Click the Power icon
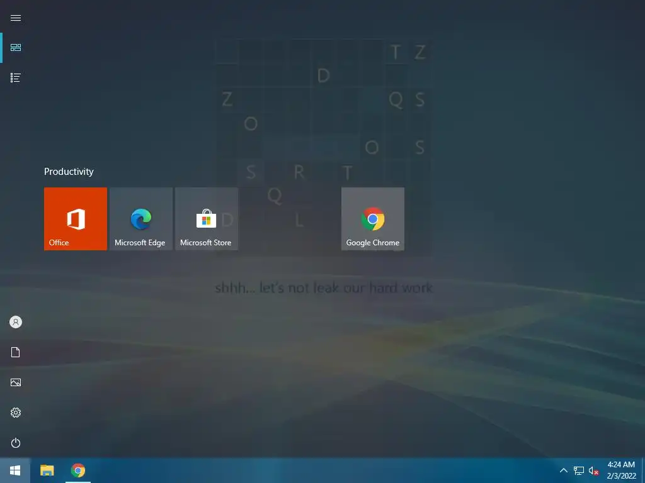Image resolution: width=645 pixels, height=483 pixels. pos(16,443)
